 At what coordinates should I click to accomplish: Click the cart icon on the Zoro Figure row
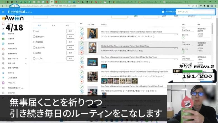click(x=82, y=34)
